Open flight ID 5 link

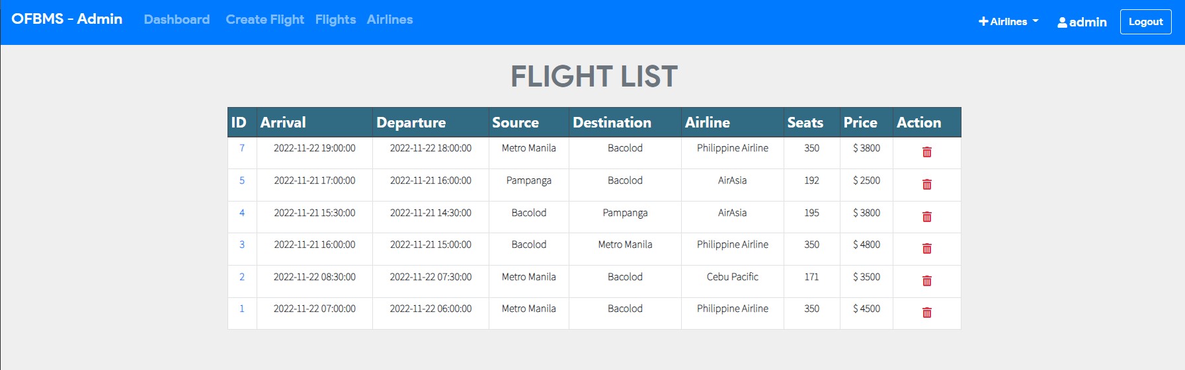[x=242, y=180]
